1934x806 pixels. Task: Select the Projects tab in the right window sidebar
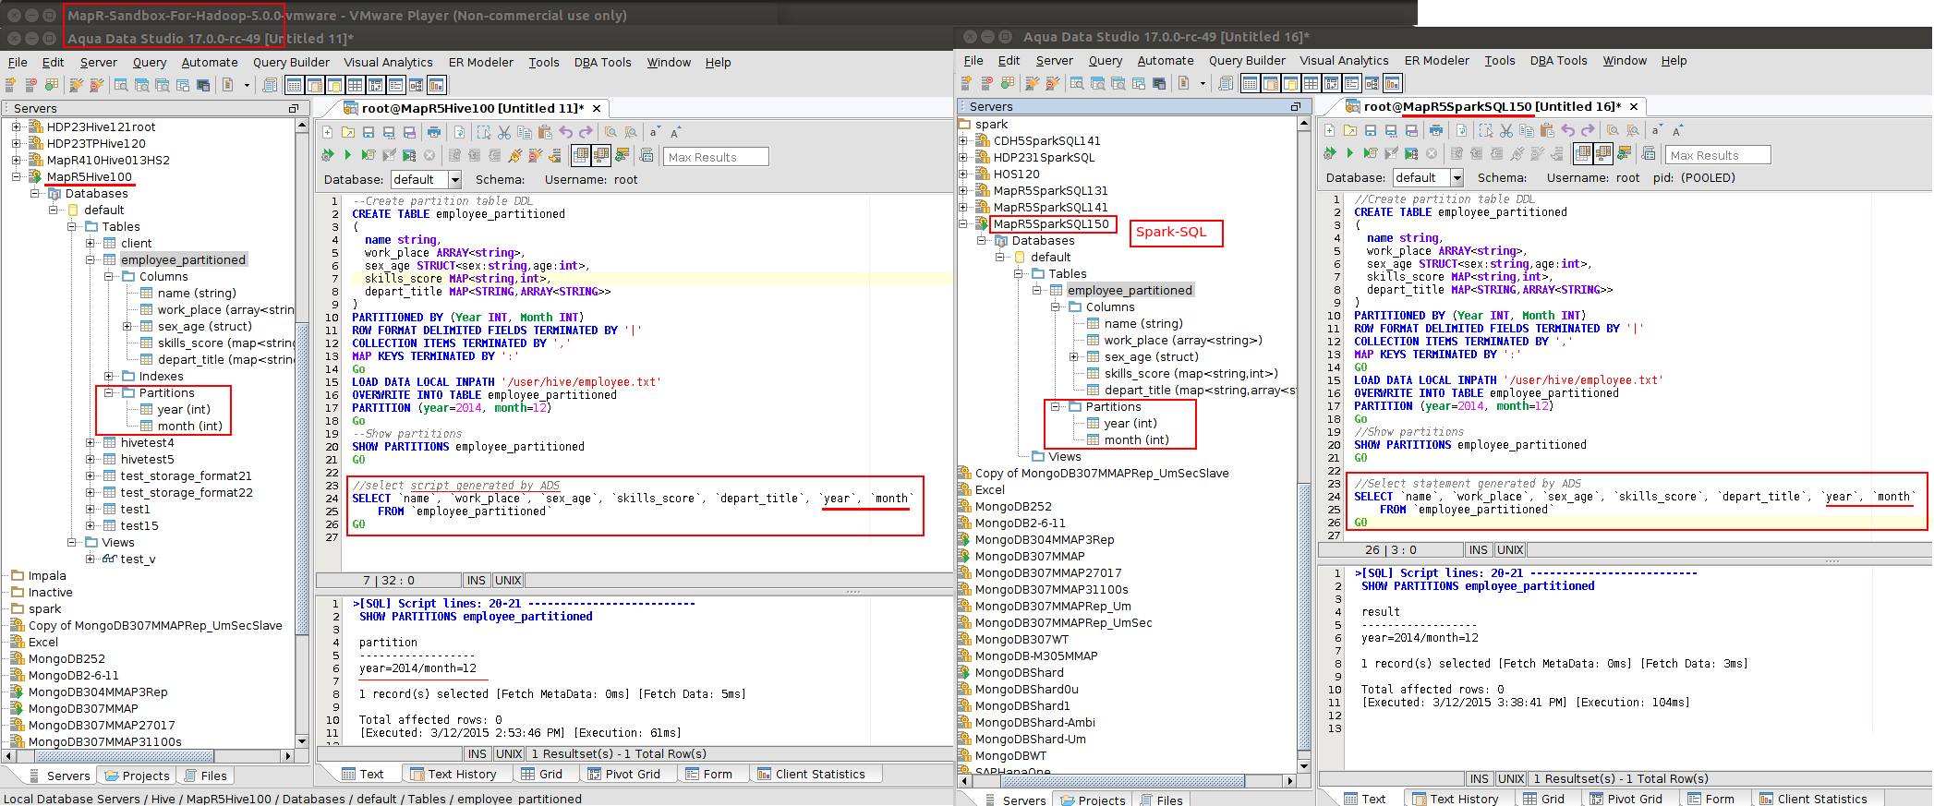point(1094,800)
